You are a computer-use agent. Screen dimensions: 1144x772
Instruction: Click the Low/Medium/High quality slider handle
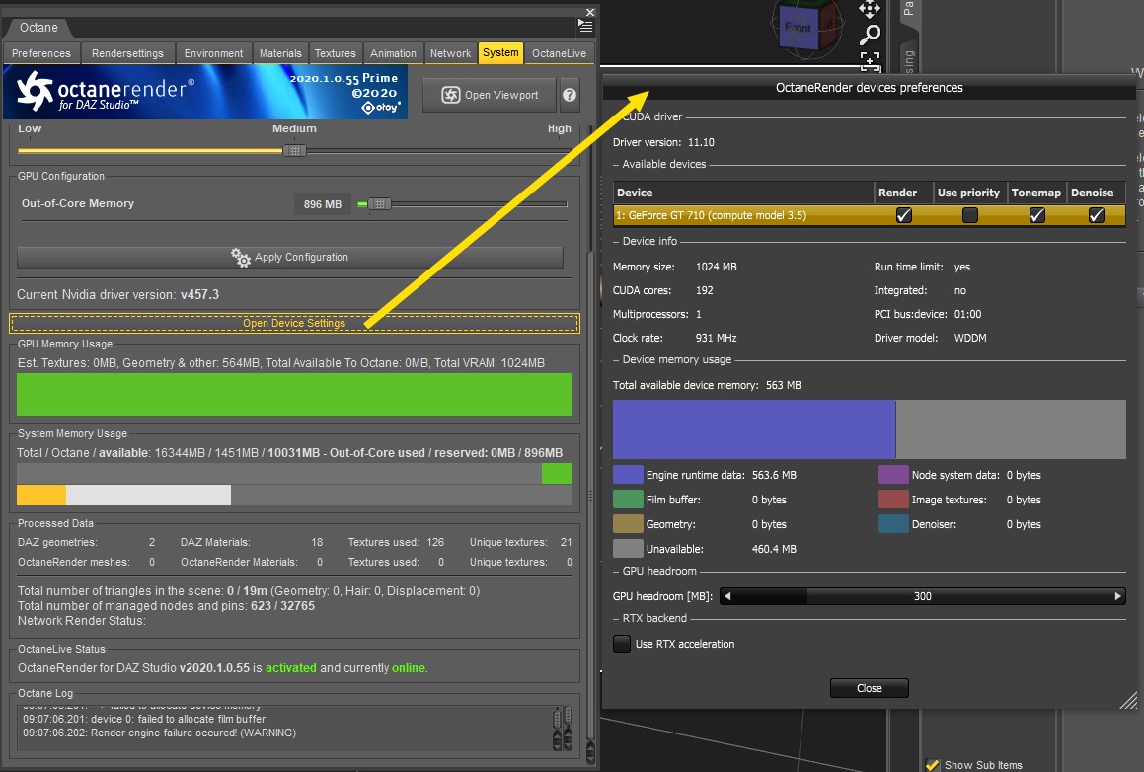[295, 151]
